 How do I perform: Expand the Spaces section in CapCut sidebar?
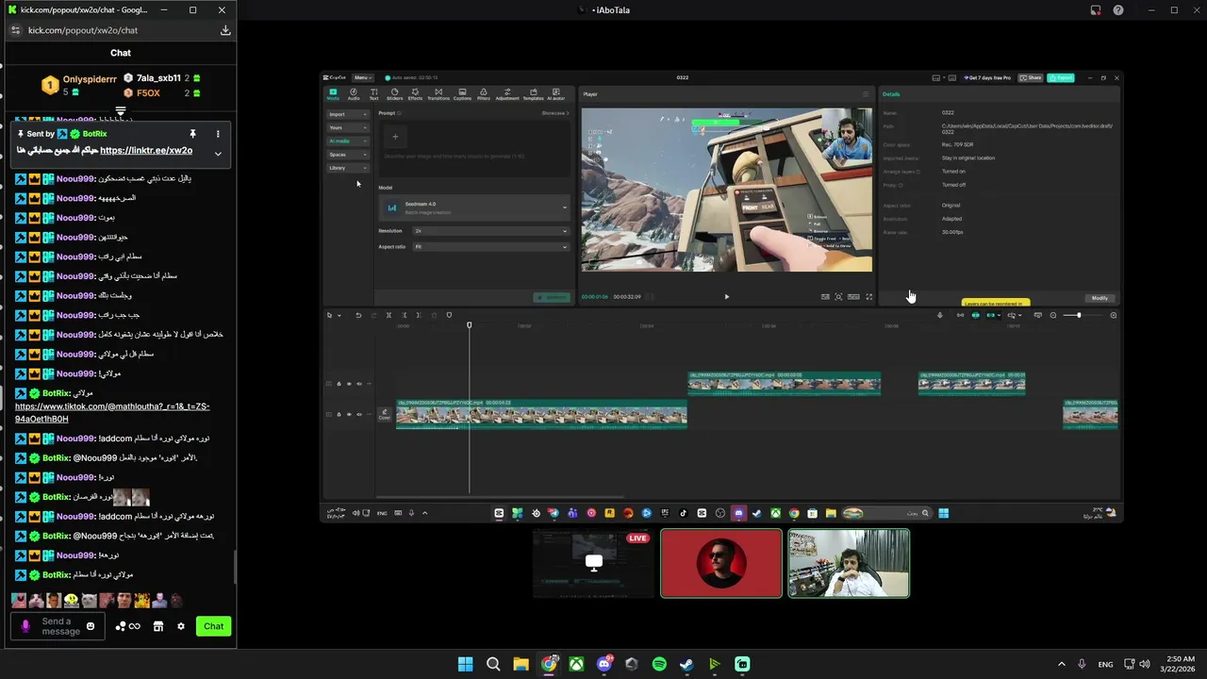click(x=348, y=155)
